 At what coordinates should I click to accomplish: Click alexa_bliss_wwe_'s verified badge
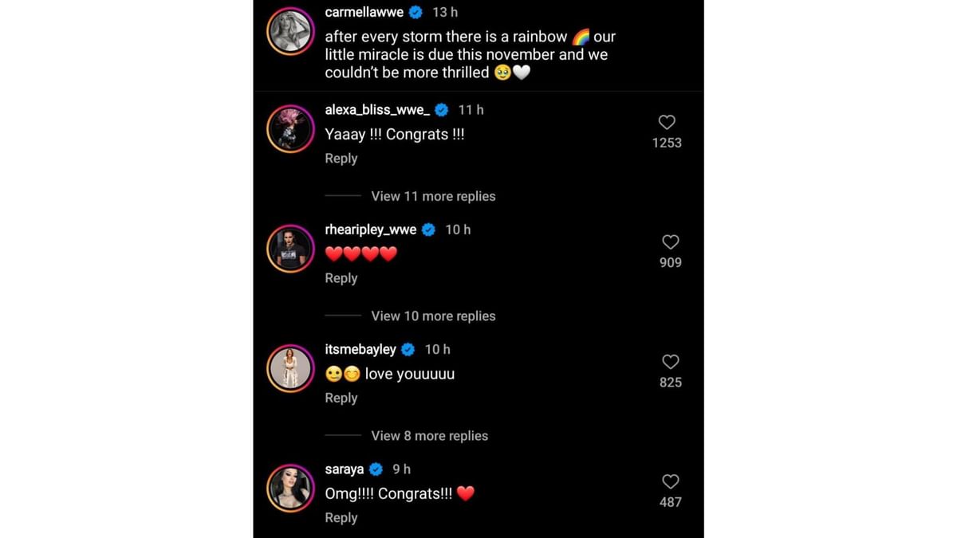(440, 110)
